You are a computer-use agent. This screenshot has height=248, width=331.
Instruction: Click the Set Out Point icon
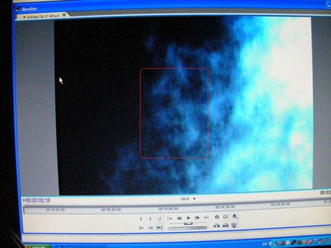pyautogui.click(x=150, y=218)
